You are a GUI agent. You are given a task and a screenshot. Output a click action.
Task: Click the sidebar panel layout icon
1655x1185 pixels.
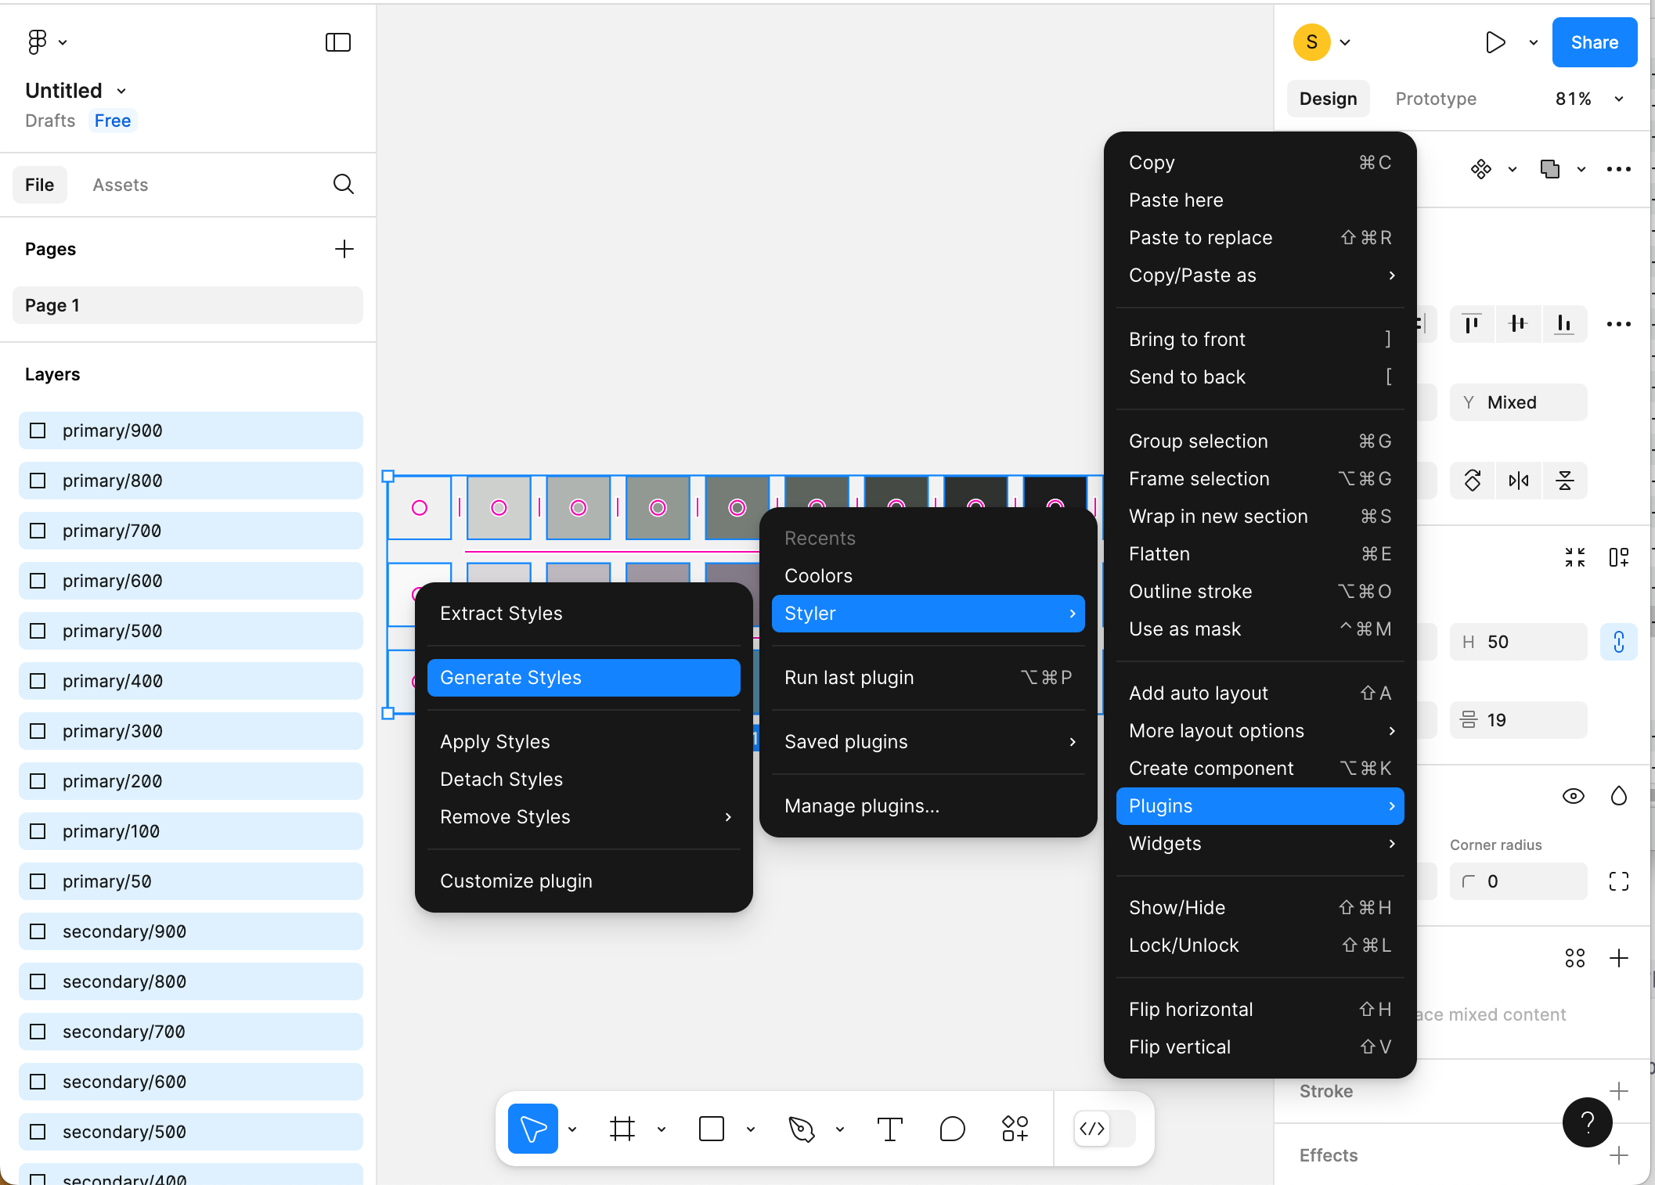coord(338,42)
